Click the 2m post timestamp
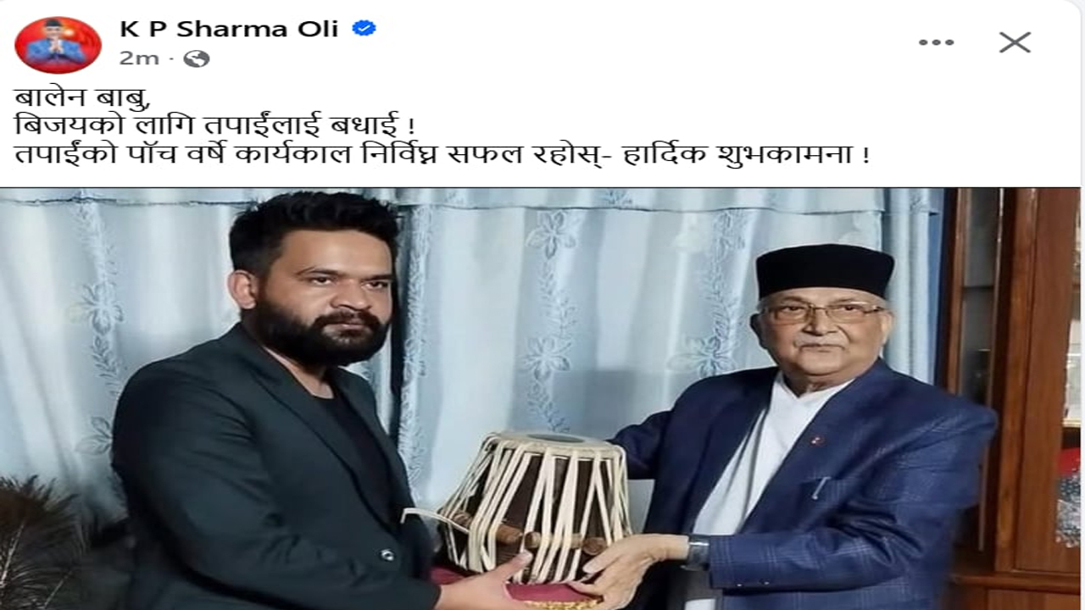 click(x=139, y=58)
